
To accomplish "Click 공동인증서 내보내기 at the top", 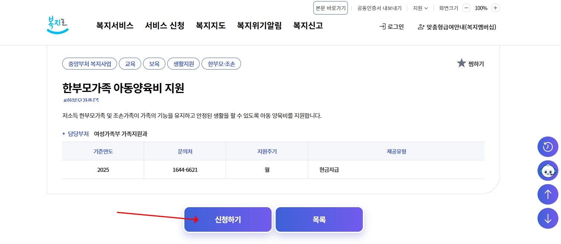I will click(379, 8).
